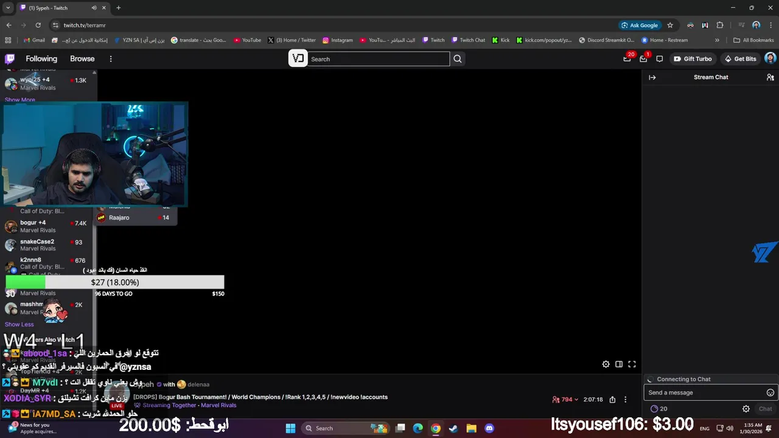Click Show More in the sidebar
Viewport: 779px width, 438px height.
tap(20, 100)
